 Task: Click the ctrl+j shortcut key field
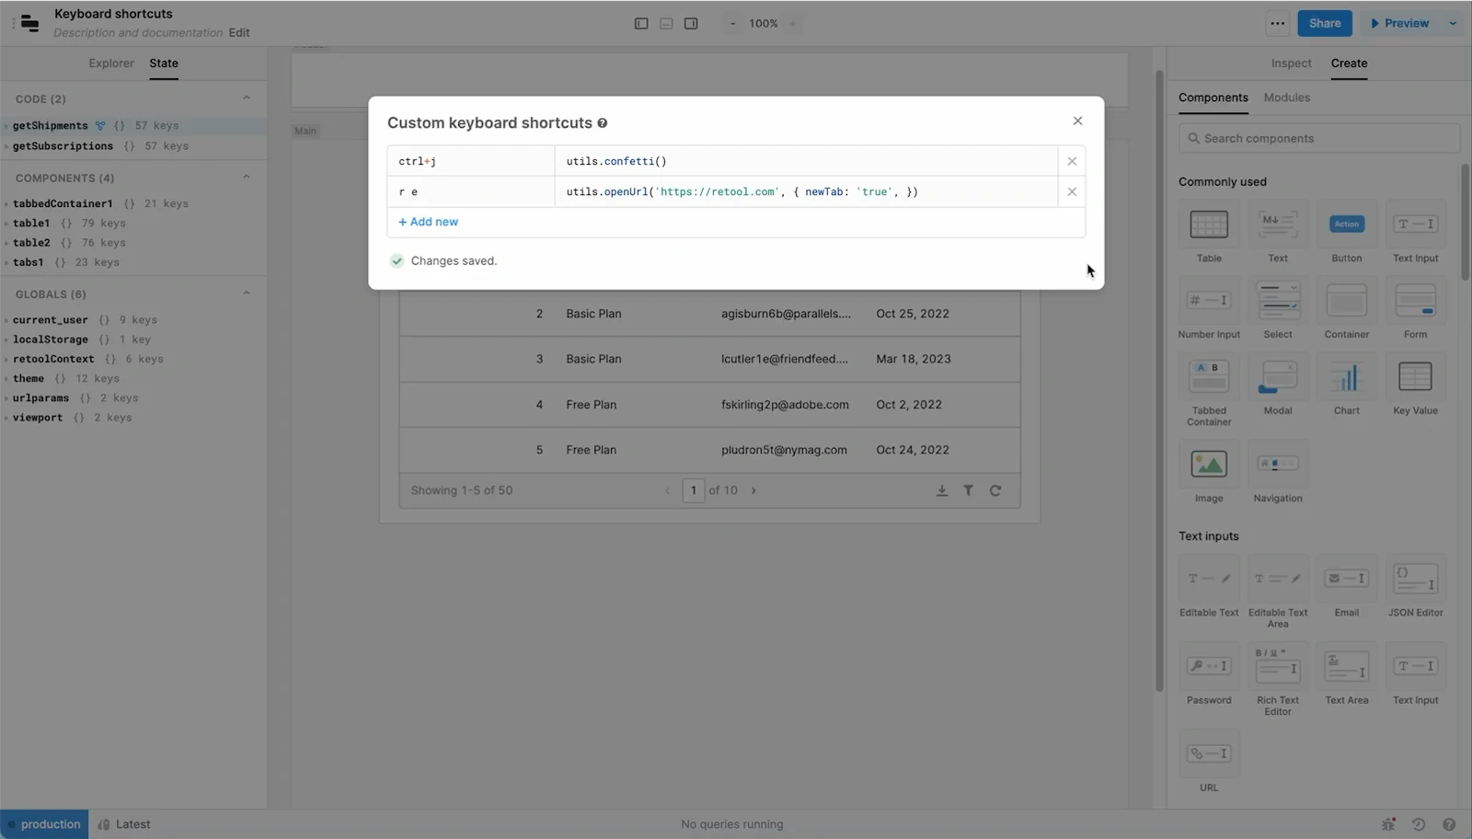(x=471, y=161)
